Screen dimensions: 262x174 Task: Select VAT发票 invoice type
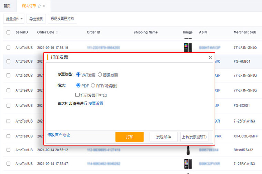pos(78,74)
